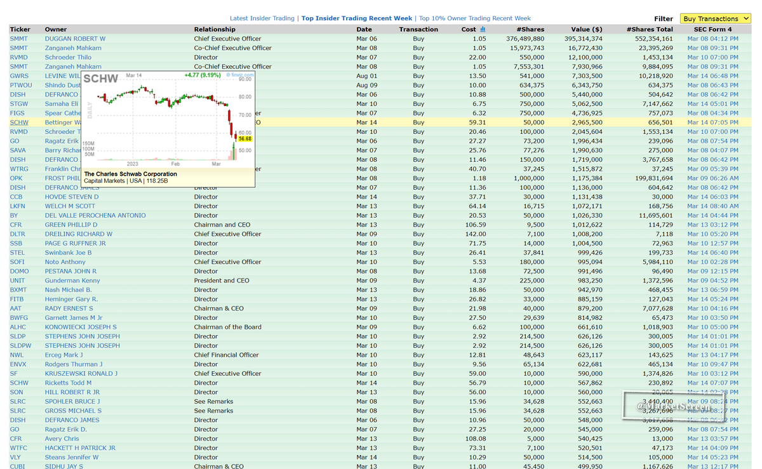This screenshot has width=762, height=469.
Task: Open the STEL ticker link
Action: point(18,253)
